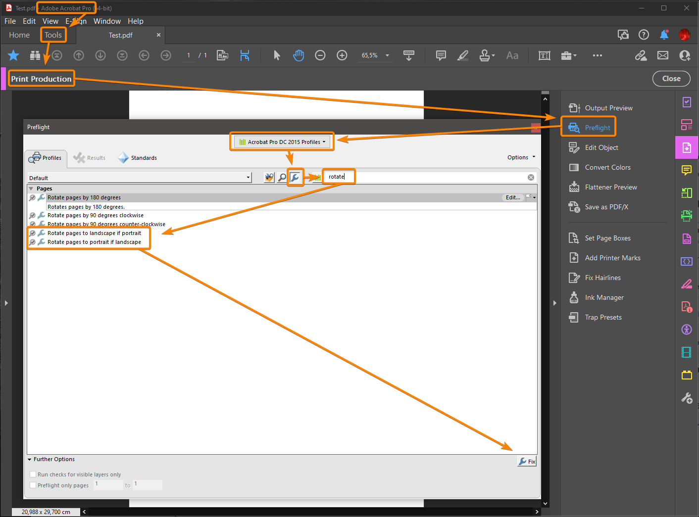Click the Fix button in Preflight dialog
The width and height of the screenshot is (699, 517).
(526, 461)
